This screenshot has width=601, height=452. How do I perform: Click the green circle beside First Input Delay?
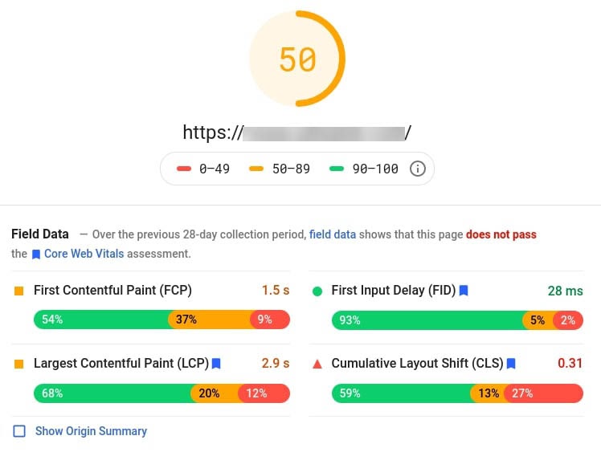pos(317,291)
